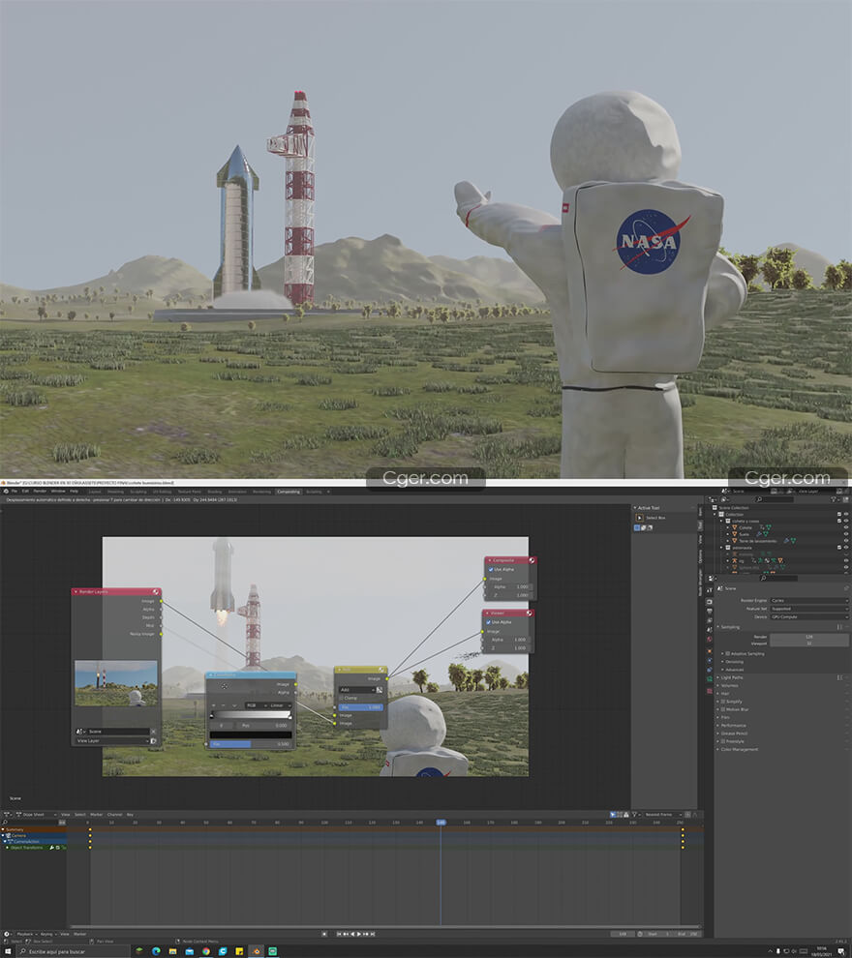Image resolution: width=852 pixels, height=958 pixels.
Task: Open the World properties tab icon
Action: point(709,640)
